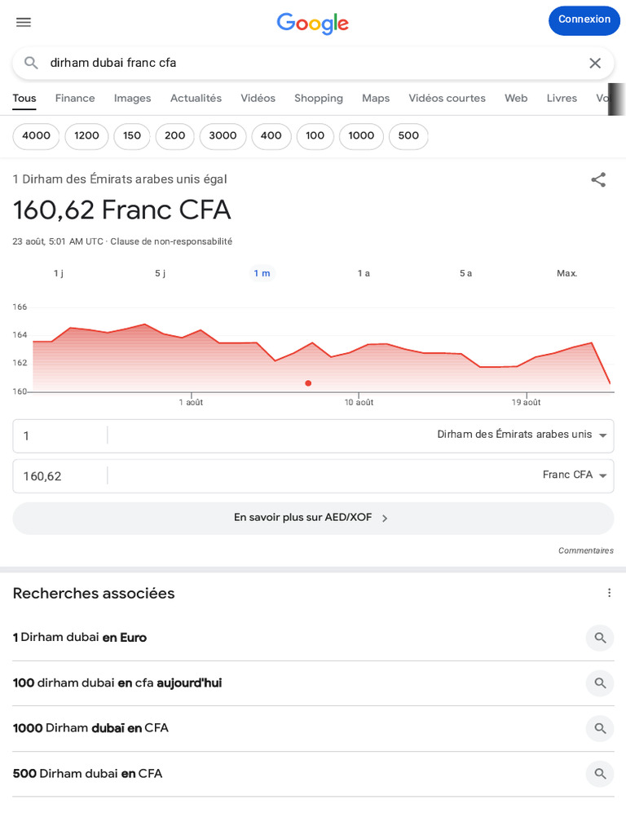626x835 pixels.
Task: Show the Max. chart range
Action: (566, 273)
